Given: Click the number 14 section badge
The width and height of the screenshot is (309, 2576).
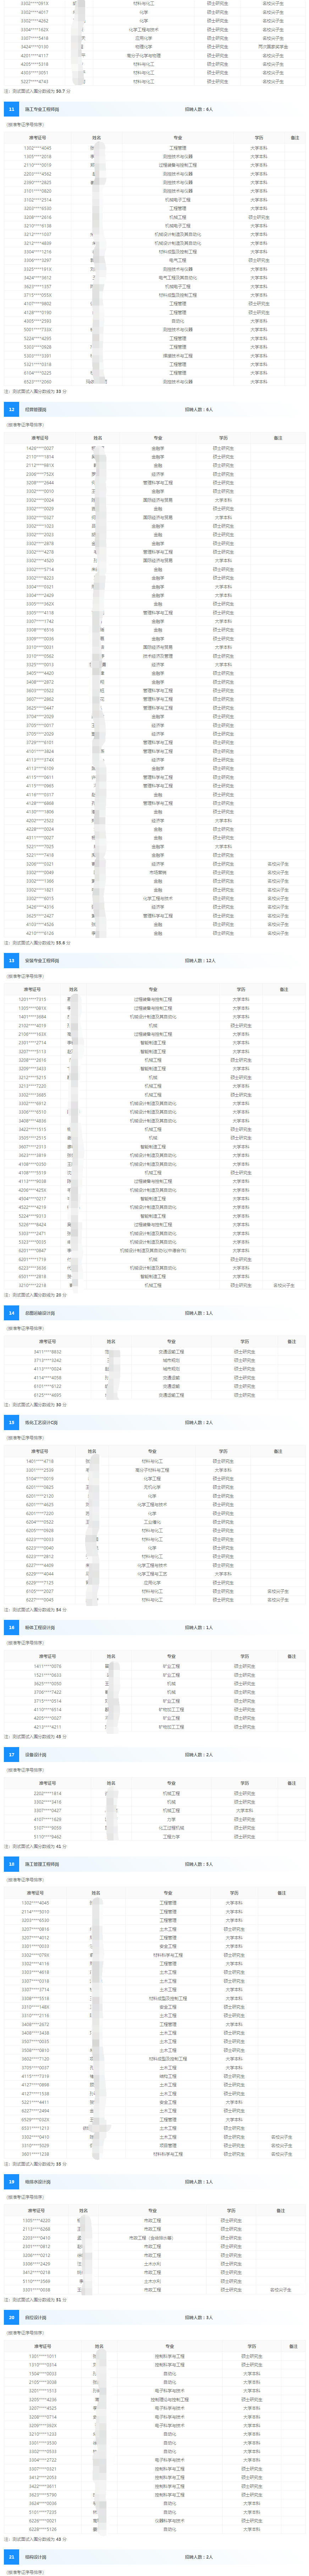Looking at the screenshot, I should [x=11, y=1313].
